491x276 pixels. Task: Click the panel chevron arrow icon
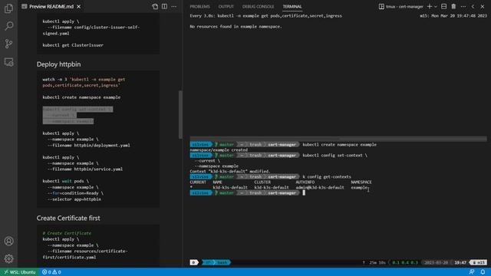coord(473,7)
